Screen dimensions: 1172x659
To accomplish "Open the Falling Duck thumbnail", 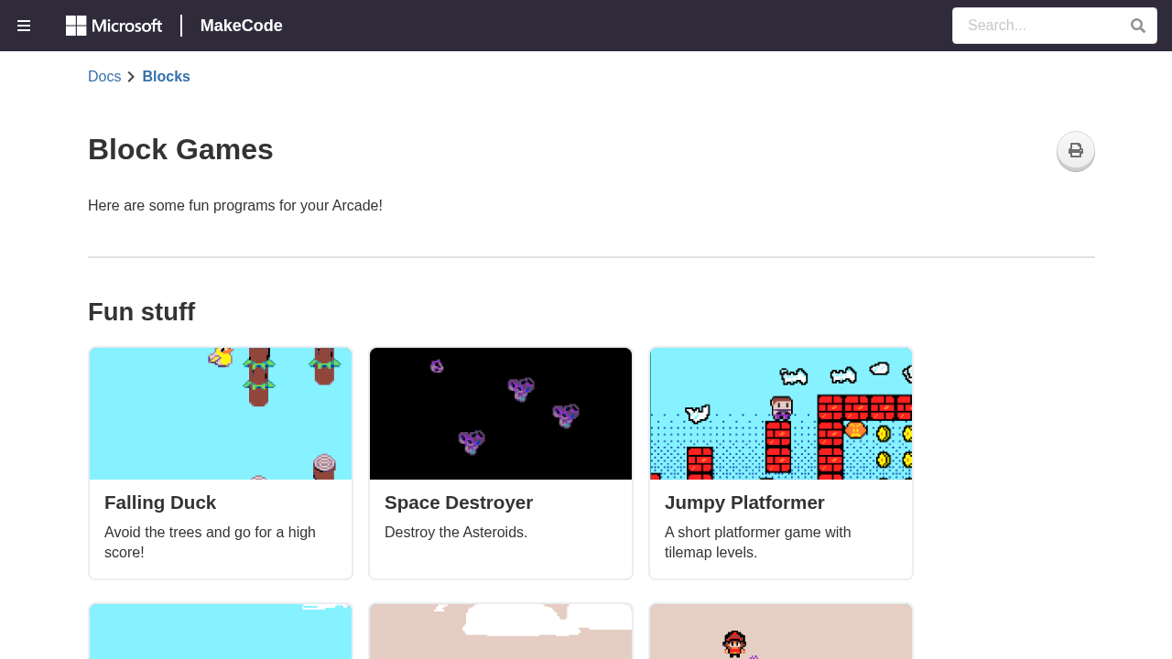I will [x=221, y=414].
